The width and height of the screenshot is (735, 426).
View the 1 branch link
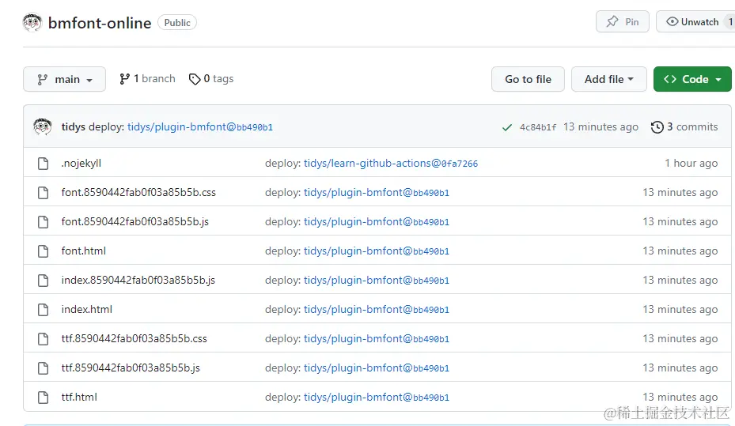pos(147,79)
